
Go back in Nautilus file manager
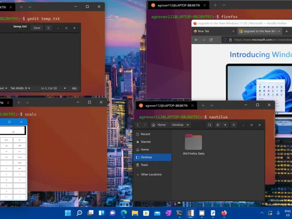(x=138, y=125)
